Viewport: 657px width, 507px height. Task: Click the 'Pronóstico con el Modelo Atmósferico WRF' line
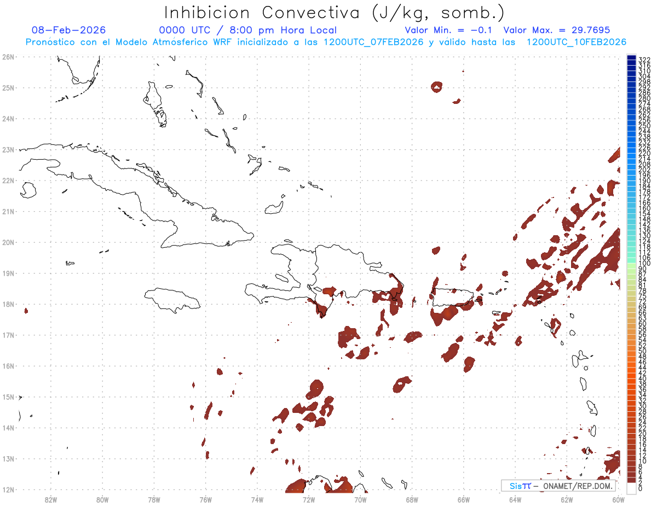[x=326, y=42]
